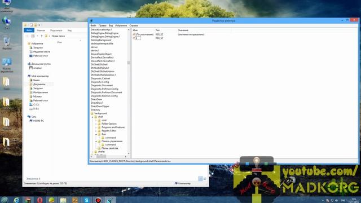361x203 pixels.
Task: Open HOME-PC under Сеть
Action: coord(38,121)
